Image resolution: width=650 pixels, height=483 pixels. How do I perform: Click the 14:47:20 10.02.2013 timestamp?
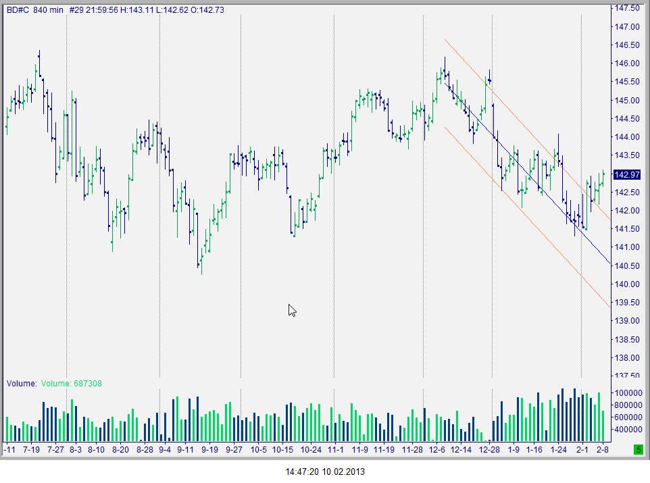click(325, 472)
